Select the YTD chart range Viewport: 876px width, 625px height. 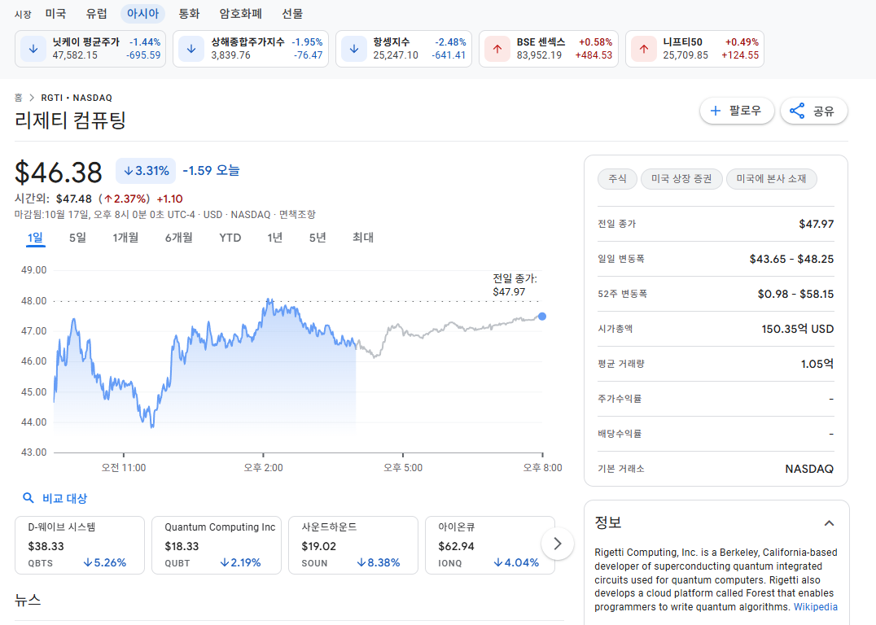[x=230, y=238]
